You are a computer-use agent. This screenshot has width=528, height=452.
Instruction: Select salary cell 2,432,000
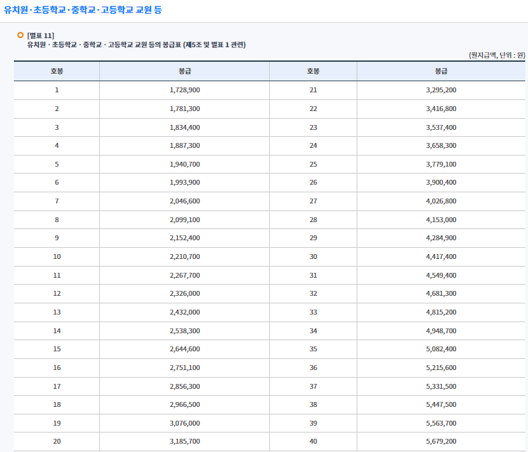point(185,312)
